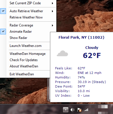Expand the Set Current ZIP Code submenu arrow
This screenshot has width=113, height=114.
pos(53,3)
